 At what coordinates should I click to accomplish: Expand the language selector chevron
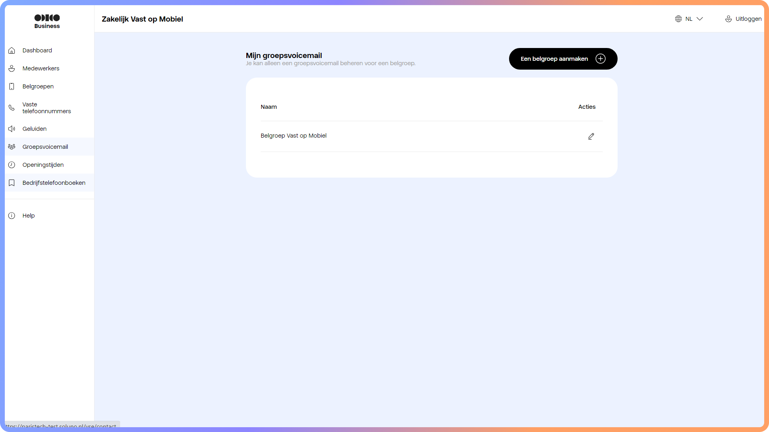coord(699,19)
